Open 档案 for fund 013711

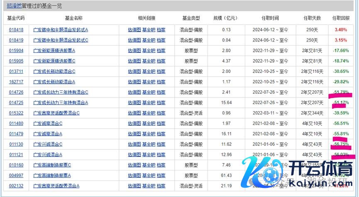coord(161,71)
